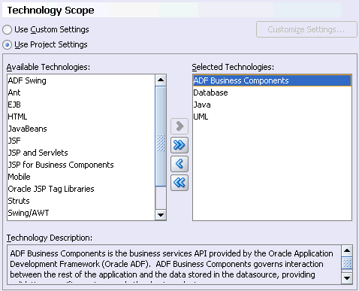Click the Technology Description scroll up arrow
The width and height of the screenshot is (359, 291).
coord(347,250)
